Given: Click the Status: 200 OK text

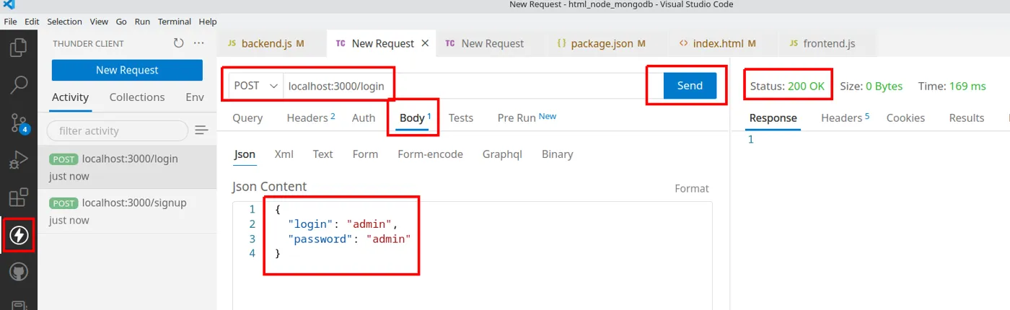Looking at the screenshot, I should [x=787, y=86].
